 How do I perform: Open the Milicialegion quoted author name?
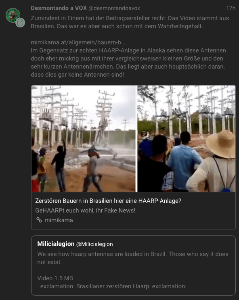click(x=56, y=244)
